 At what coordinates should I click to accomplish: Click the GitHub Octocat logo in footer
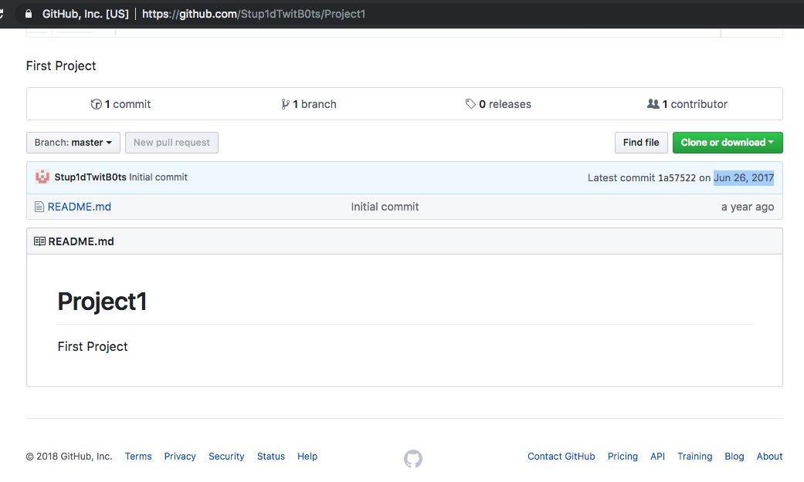(x=412, y=458)
